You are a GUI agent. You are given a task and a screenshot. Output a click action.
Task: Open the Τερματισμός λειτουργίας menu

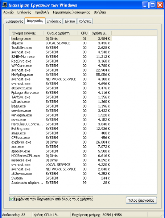(x=71, y=12)
